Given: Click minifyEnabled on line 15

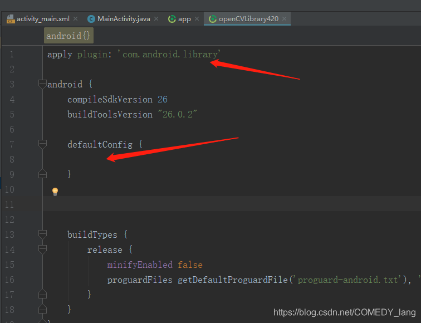Looking at the screenshot, I should click(140, 265).
